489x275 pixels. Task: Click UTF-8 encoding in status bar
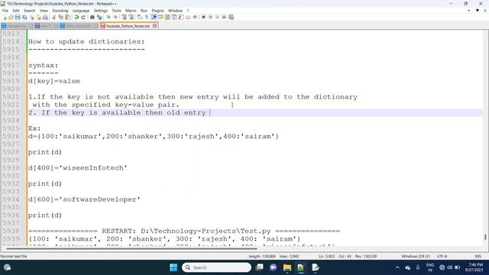[442, 257]
